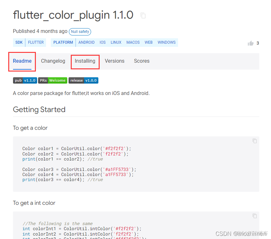This screenshot has width=271, height=239.
Task: Open the Versions tab
Action: (x=115, y=61)
